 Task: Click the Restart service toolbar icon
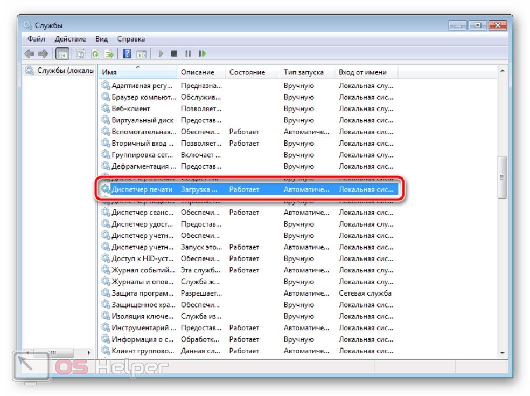202,53
